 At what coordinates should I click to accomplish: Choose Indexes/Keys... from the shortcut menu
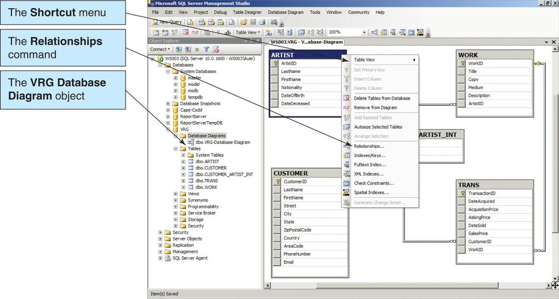[380, 156]
